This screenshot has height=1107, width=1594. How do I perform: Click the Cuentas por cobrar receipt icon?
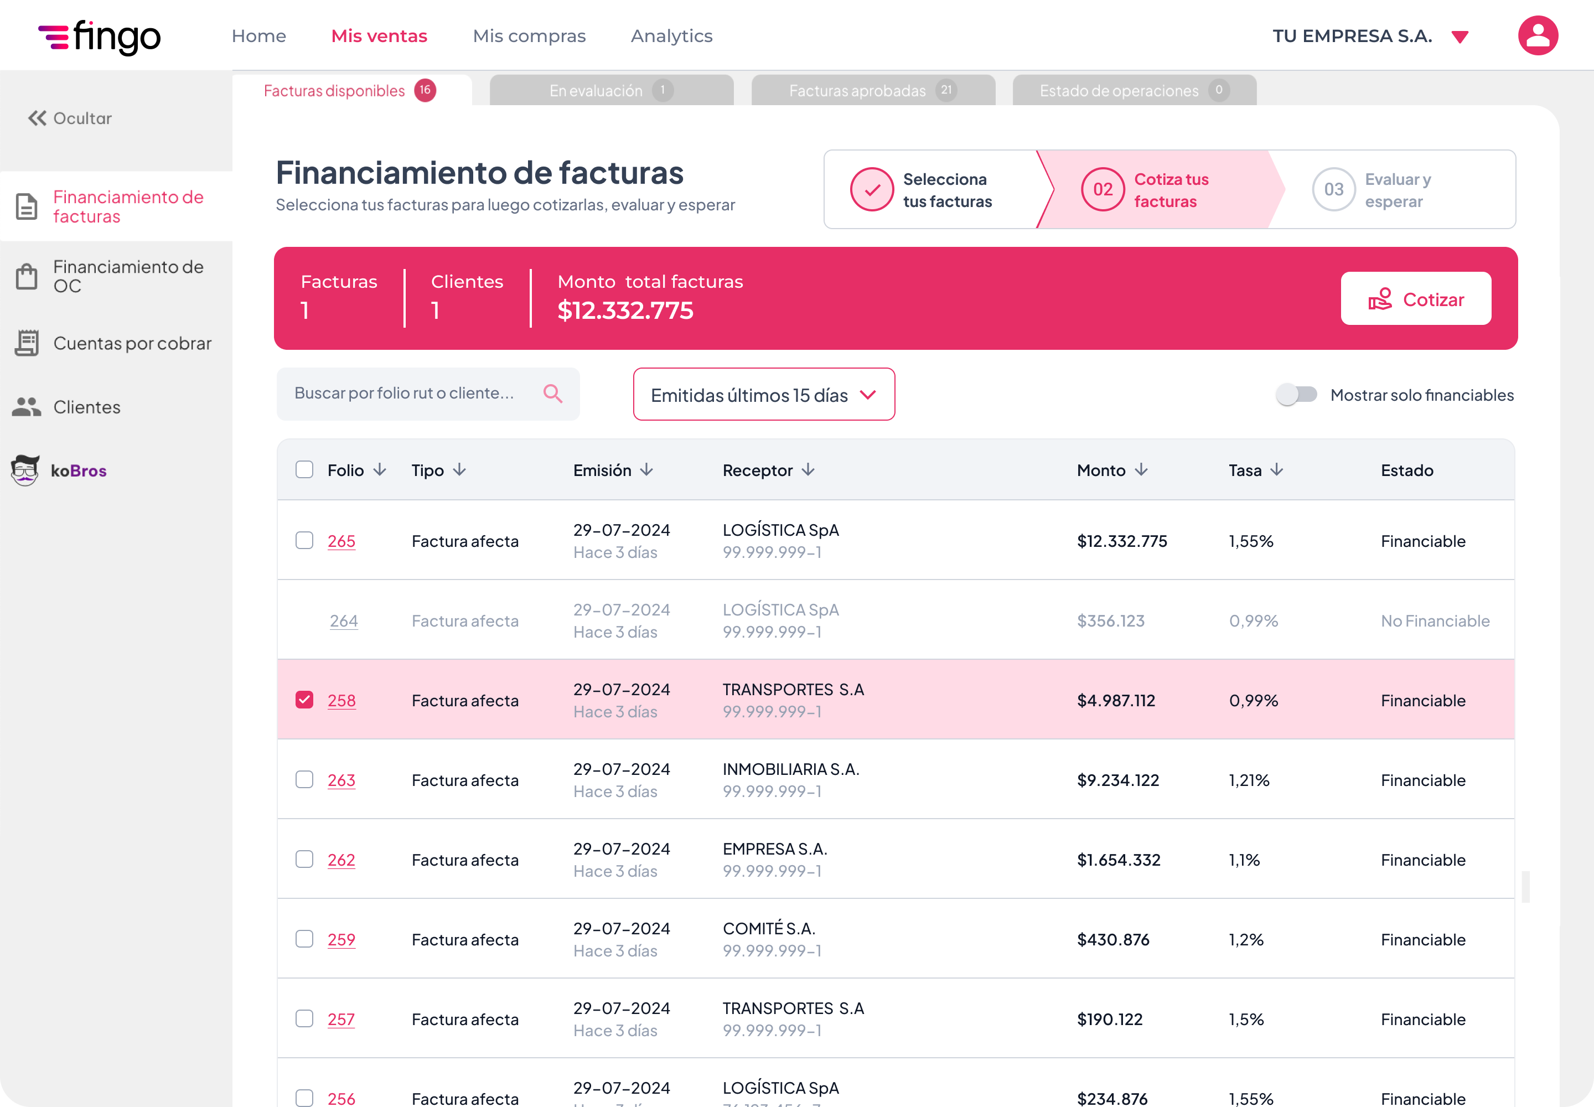(x=27, y=343)
